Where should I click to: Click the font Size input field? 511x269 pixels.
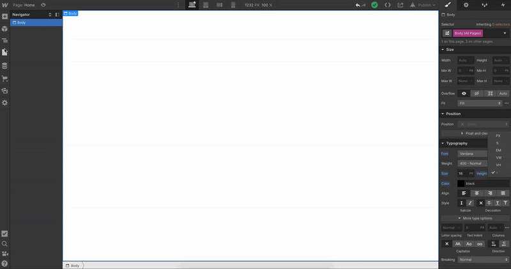coord(466,173)
